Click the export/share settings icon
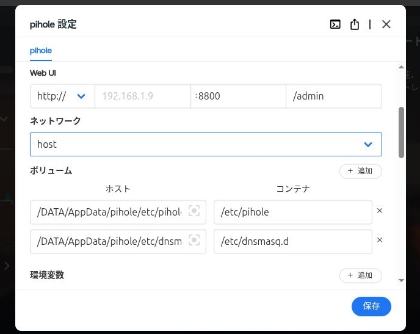The height and width of the screenshot is (334, 420). click(x=354, y=24)
